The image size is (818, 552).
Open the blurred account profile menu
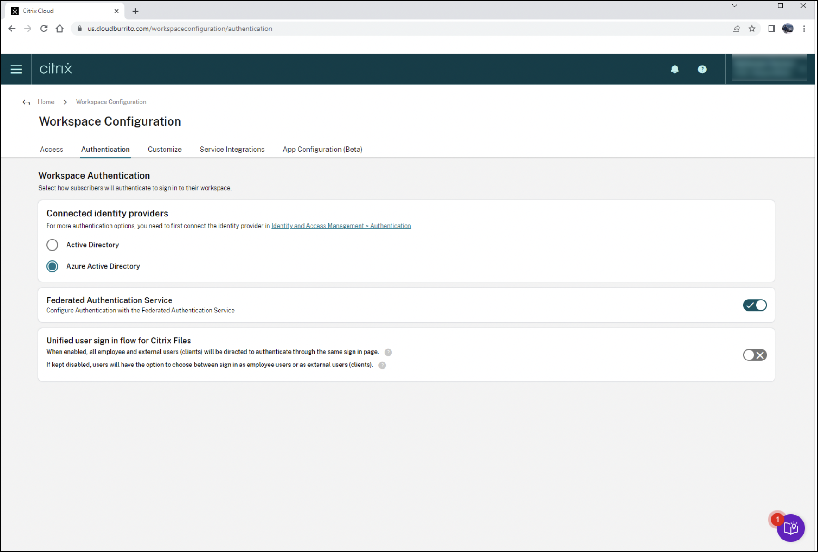coord(769,68)
